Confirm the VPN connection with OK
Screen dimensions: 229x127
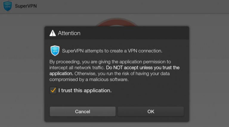click(x=151, y=112)
